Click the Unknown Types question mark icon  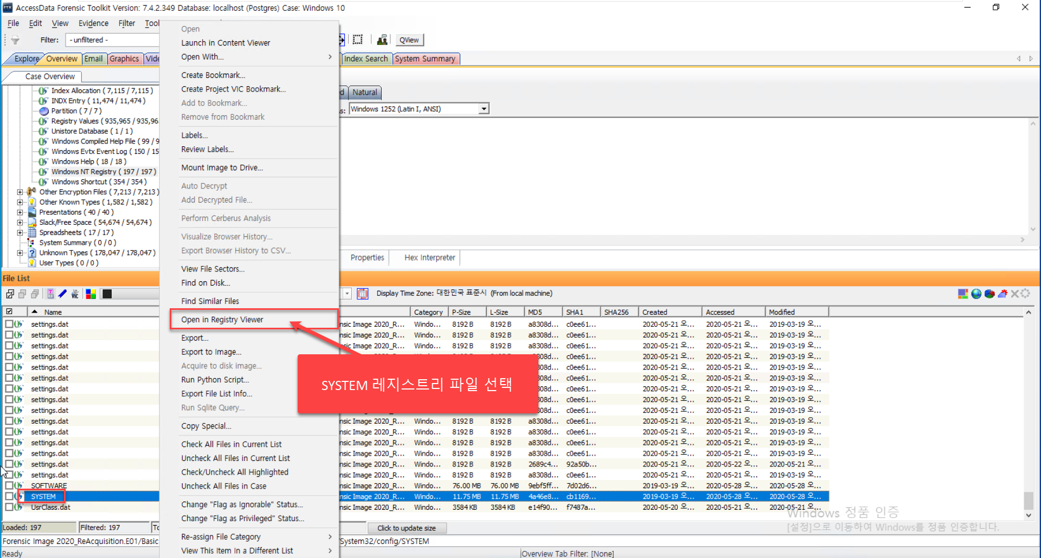point(32,253)
